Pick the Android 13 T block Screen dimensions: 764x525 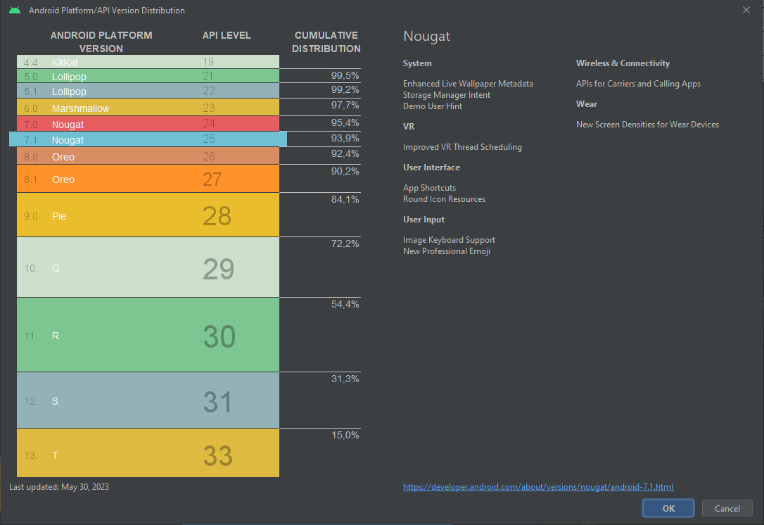[148, 455]
